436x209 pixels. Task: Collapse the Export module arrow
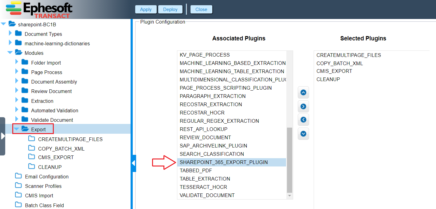tap(17, 129)
